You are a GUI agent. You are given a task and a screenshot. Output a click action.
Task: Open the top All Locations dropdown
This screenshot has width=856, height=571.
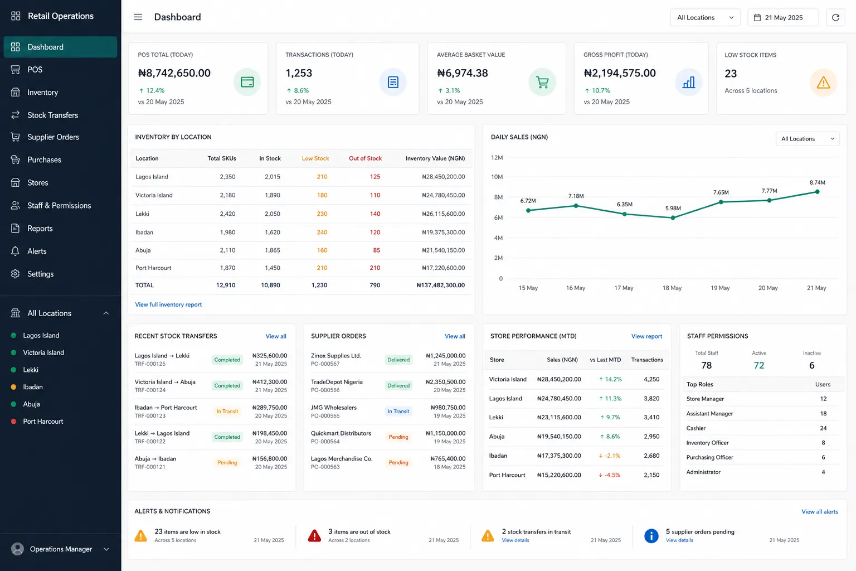point(705,17)
